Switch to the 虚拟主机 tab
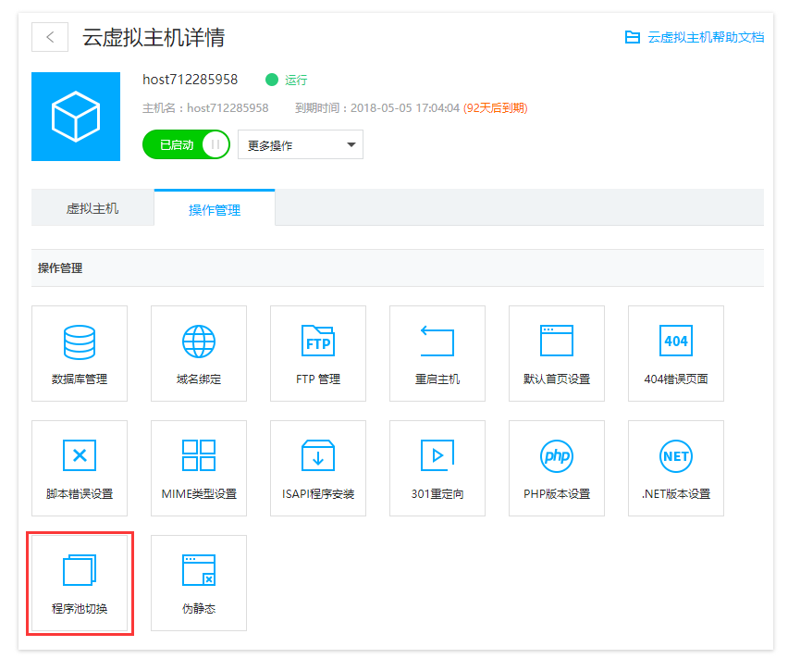This screenshot has height=671, width=788. tap(92, 208)
